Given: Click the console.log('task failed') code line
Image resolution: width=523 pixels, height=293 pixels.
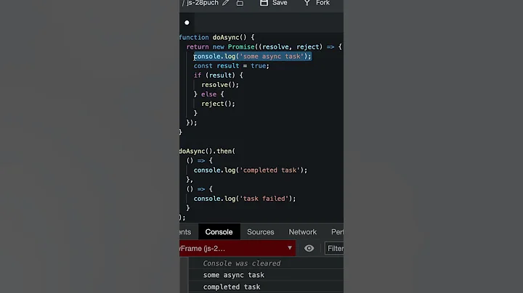Looking at the screenshot, I should click(245, 199).
